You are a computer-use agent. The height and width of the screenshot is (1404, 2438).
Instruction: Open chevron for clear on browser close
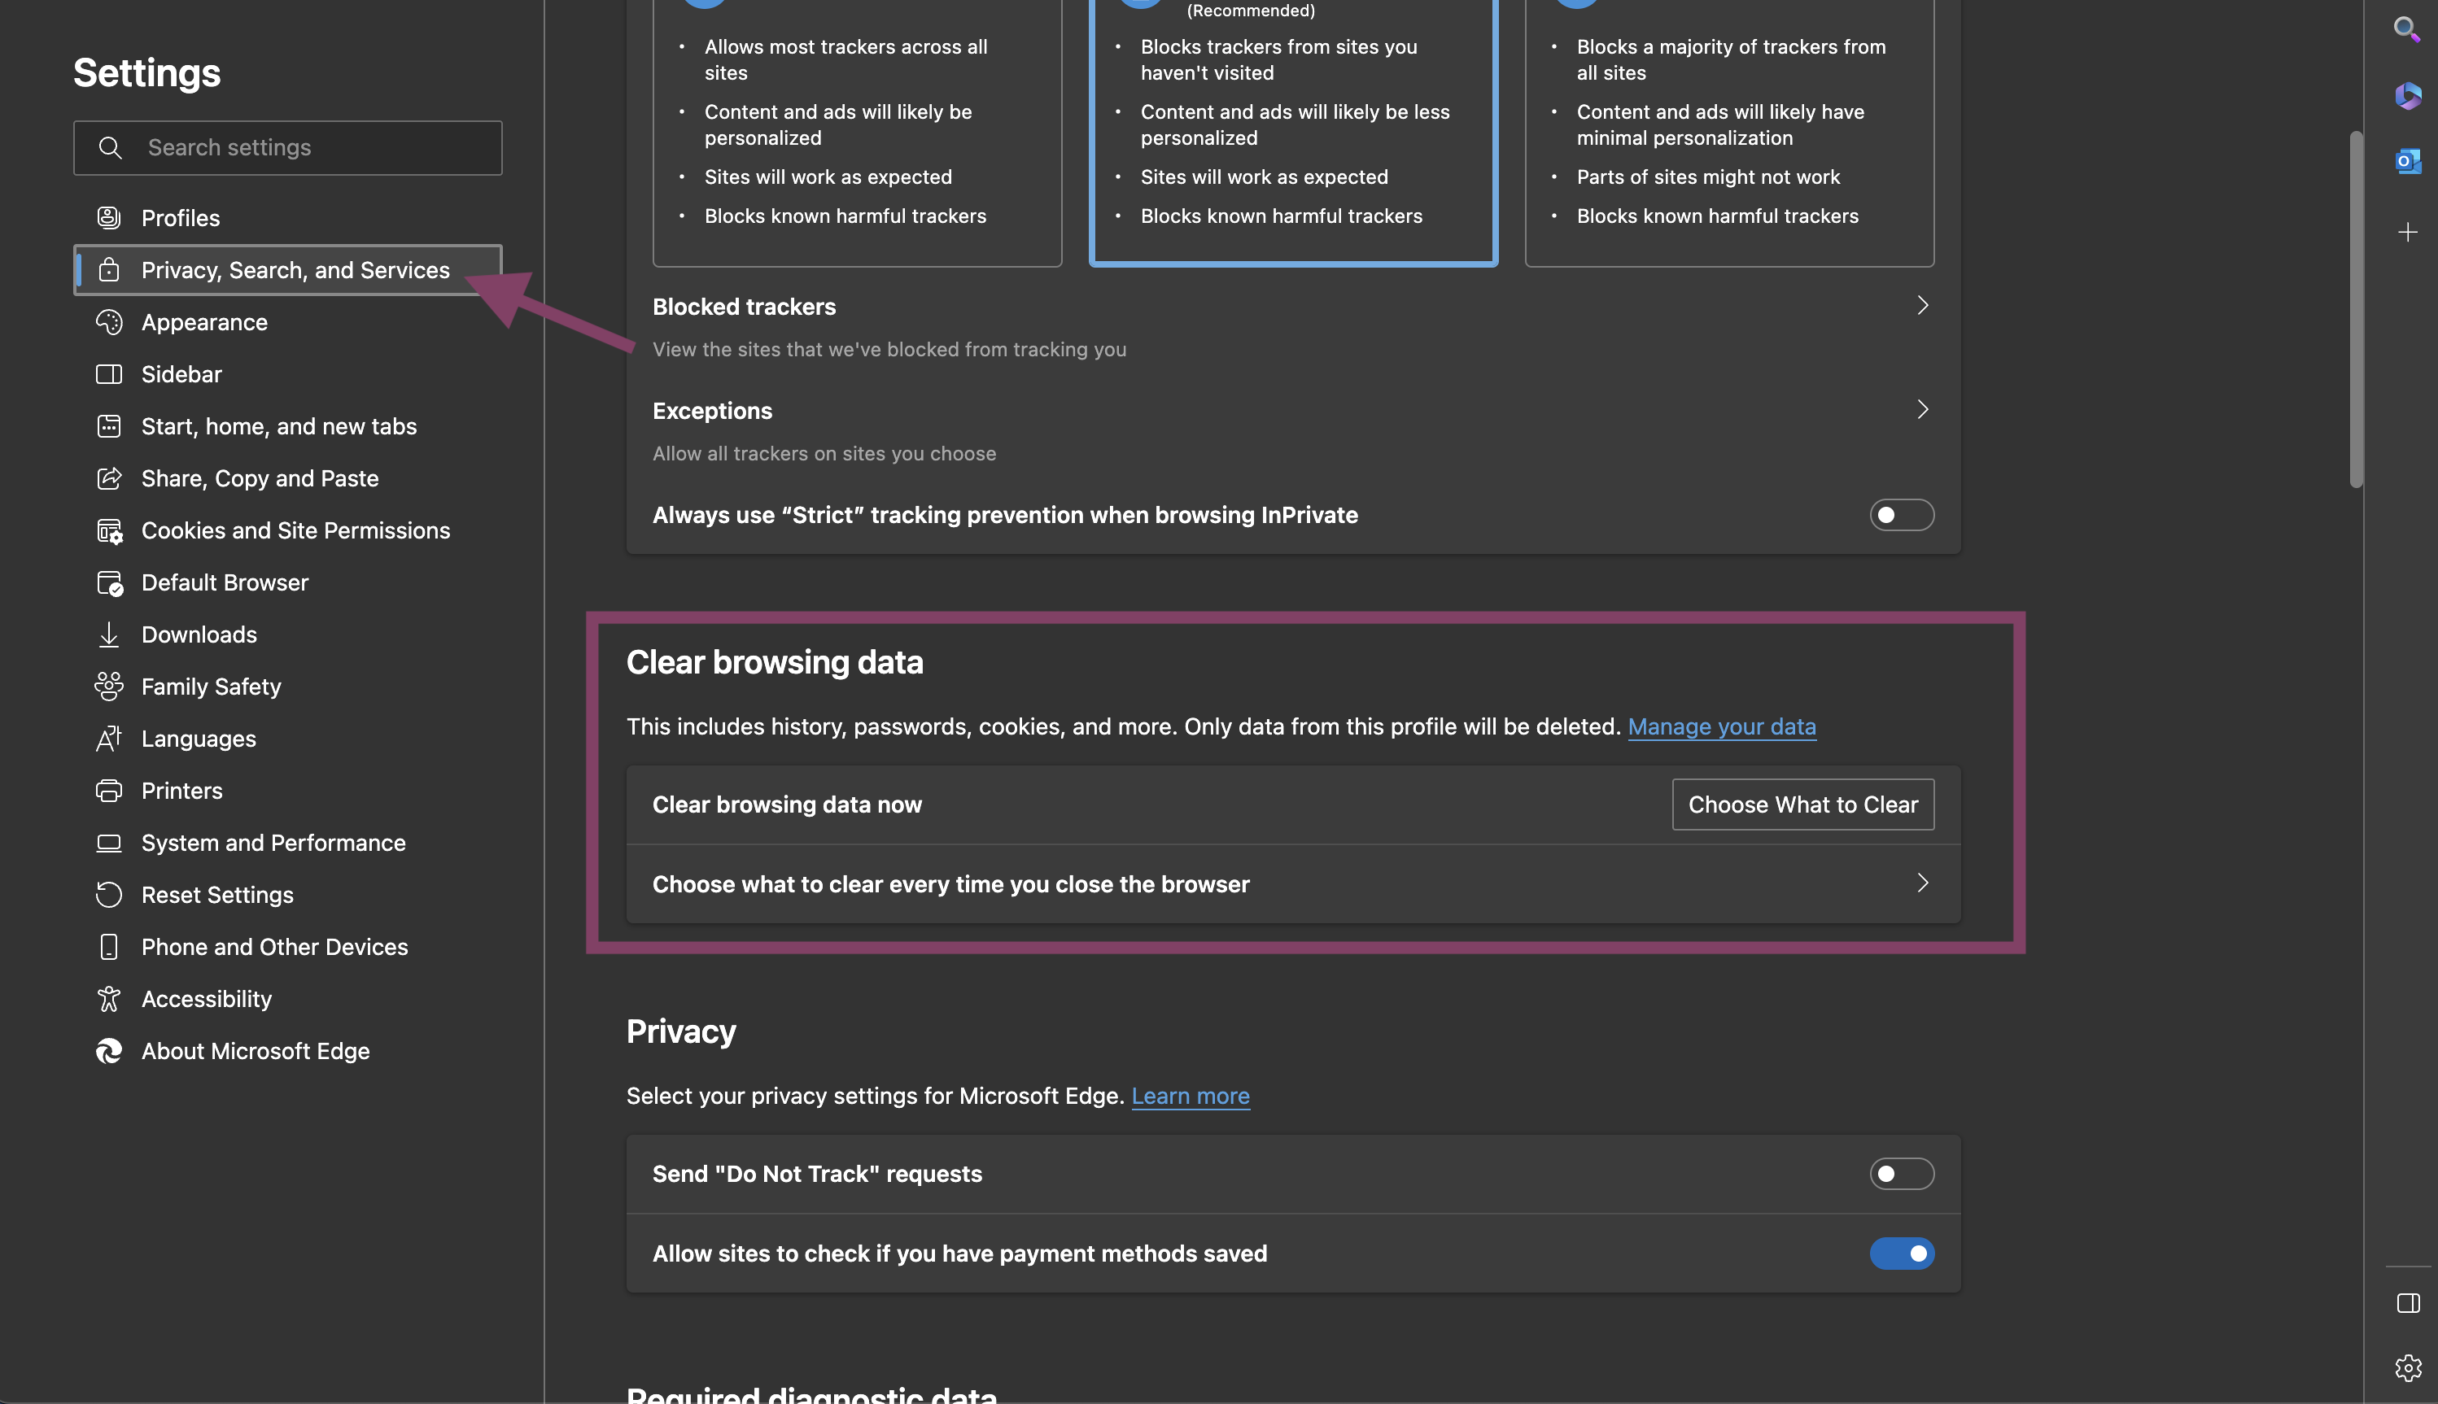(x=1922, y=883)
